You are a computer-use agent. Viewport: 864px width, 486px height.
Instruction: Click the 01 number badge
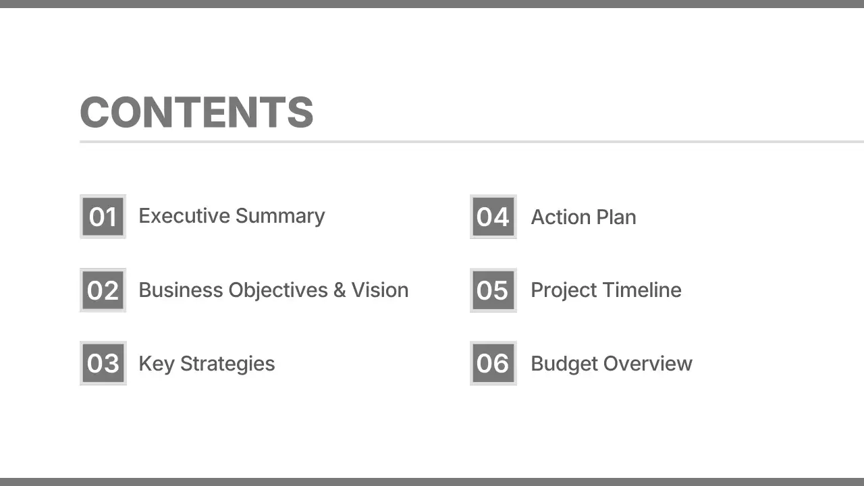(x=103, y=217)
